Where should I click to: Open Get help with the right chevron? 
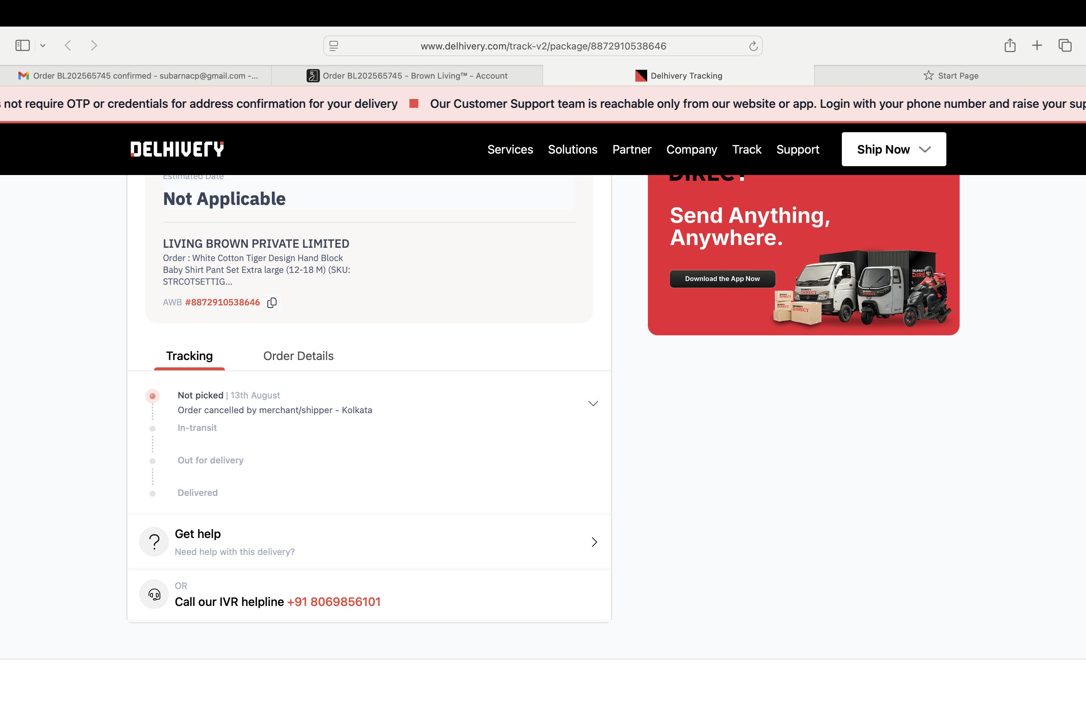(594, 542)
